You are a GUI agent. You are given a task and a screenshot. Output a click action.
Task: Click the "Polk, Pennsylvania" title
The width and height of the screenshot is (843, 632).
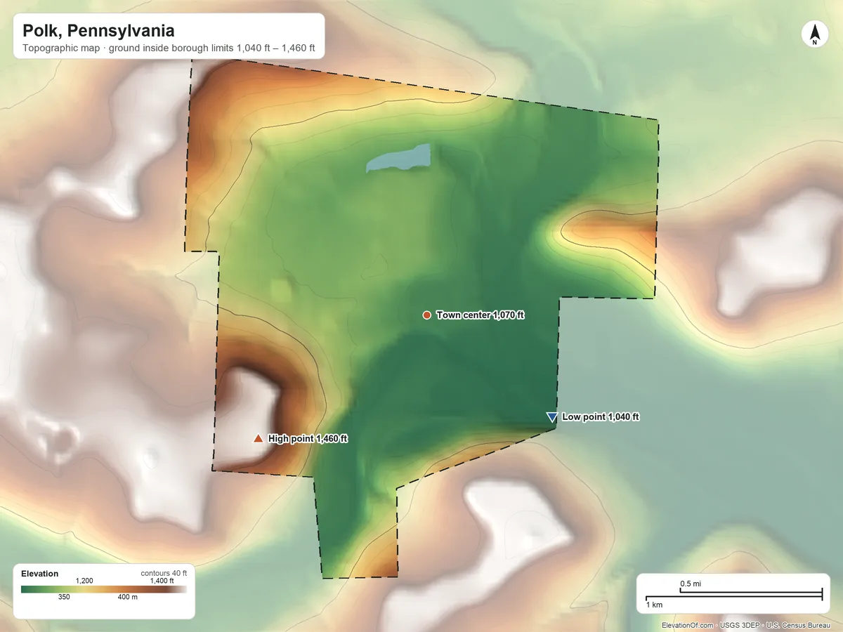98,32
